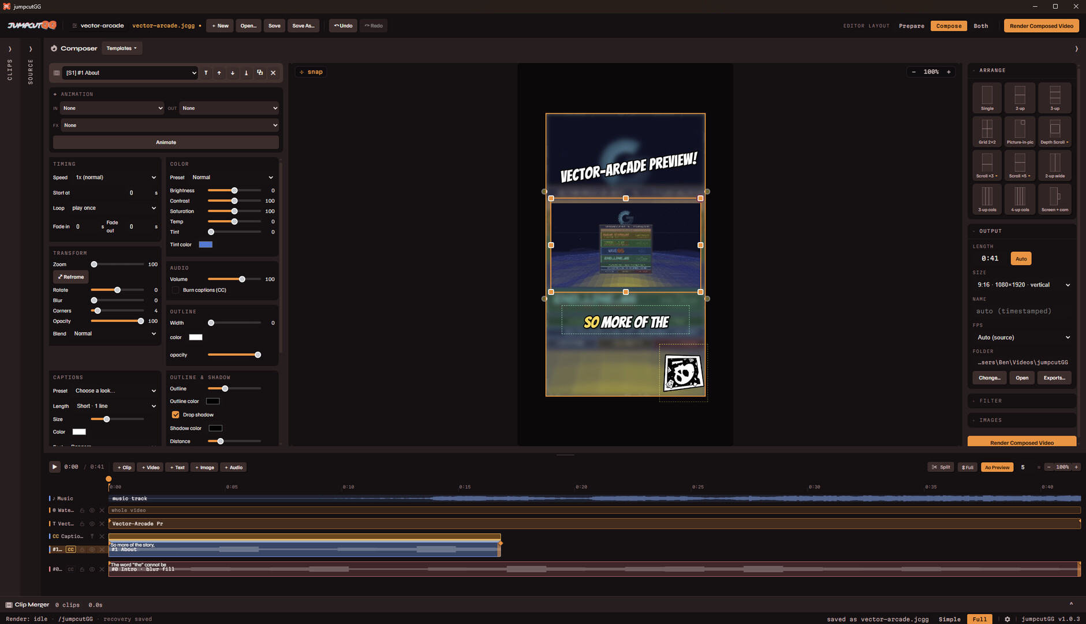Screen dimensions: 1086x624
Task: Open the Blend mode dropdown
Action: click(114, 333)
